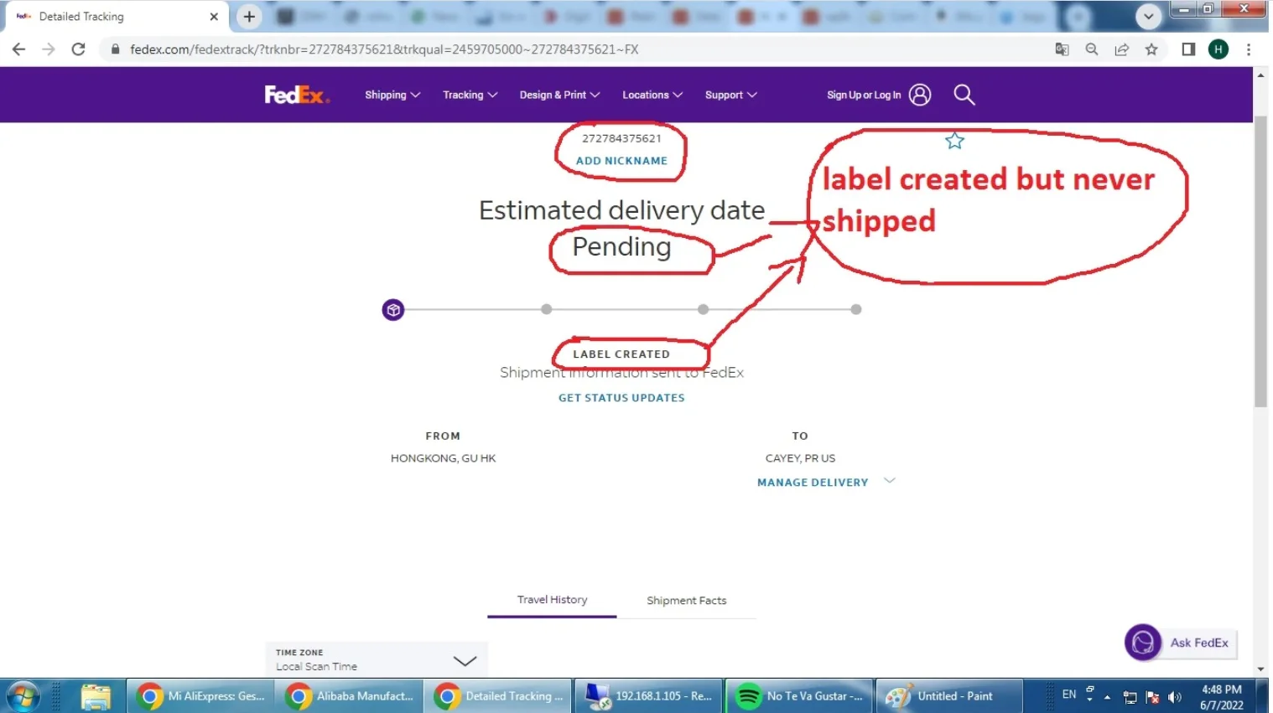Click the LABEL CREATED status text

(x=621, y=354)
